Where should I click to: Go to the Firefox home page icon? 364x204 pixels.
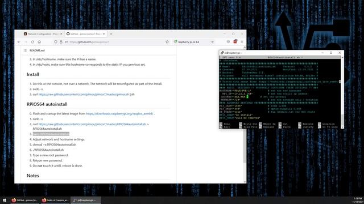point(39,42)
